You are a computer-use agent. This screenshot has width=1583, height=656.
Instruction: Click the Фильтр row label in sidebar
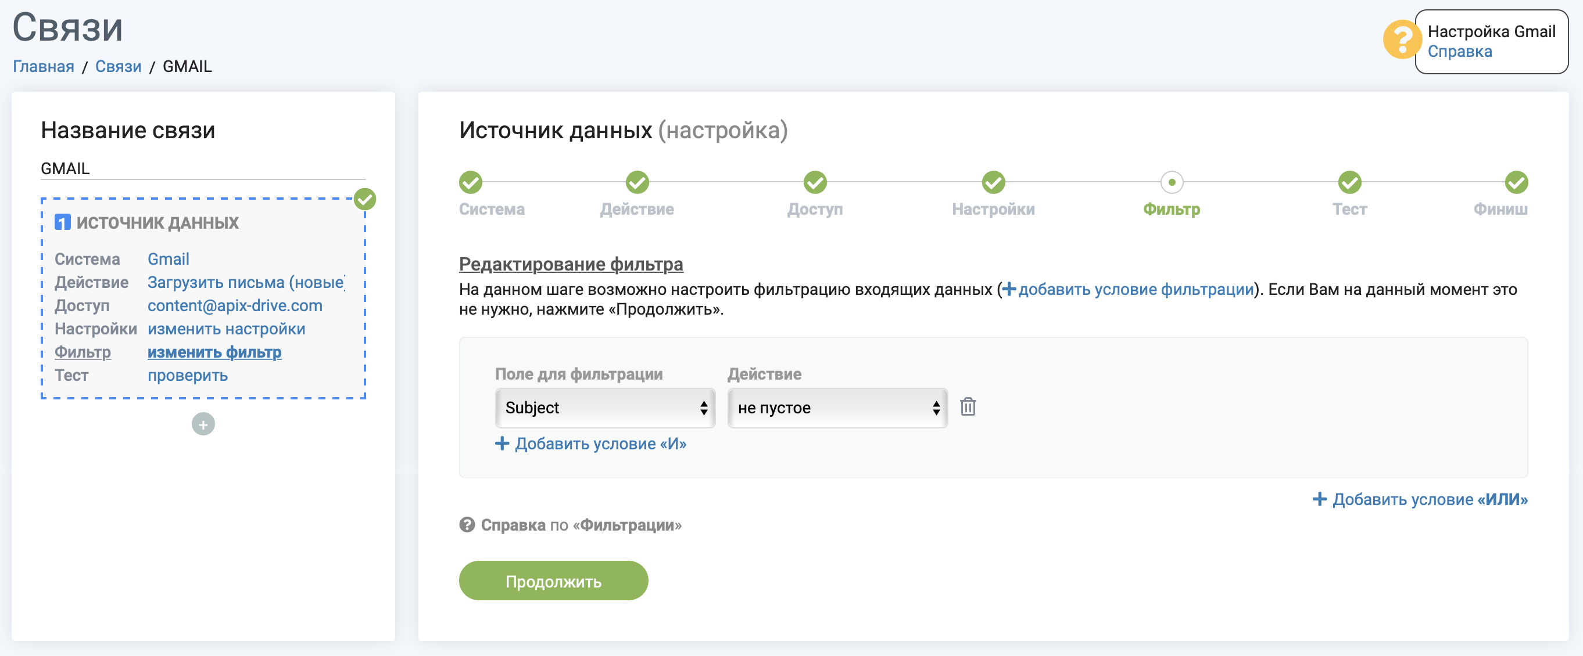[x=83, y=352]
